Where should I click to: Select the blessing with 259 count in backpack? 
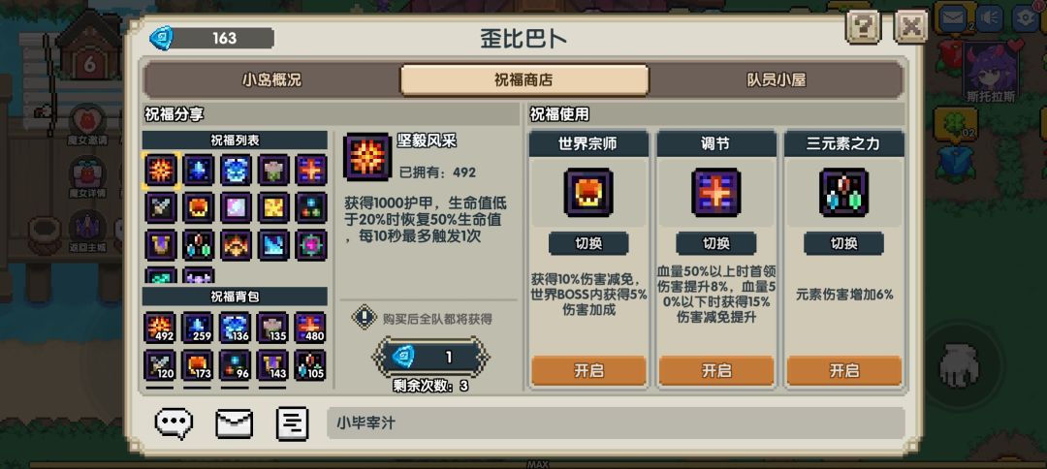point(199,328)
